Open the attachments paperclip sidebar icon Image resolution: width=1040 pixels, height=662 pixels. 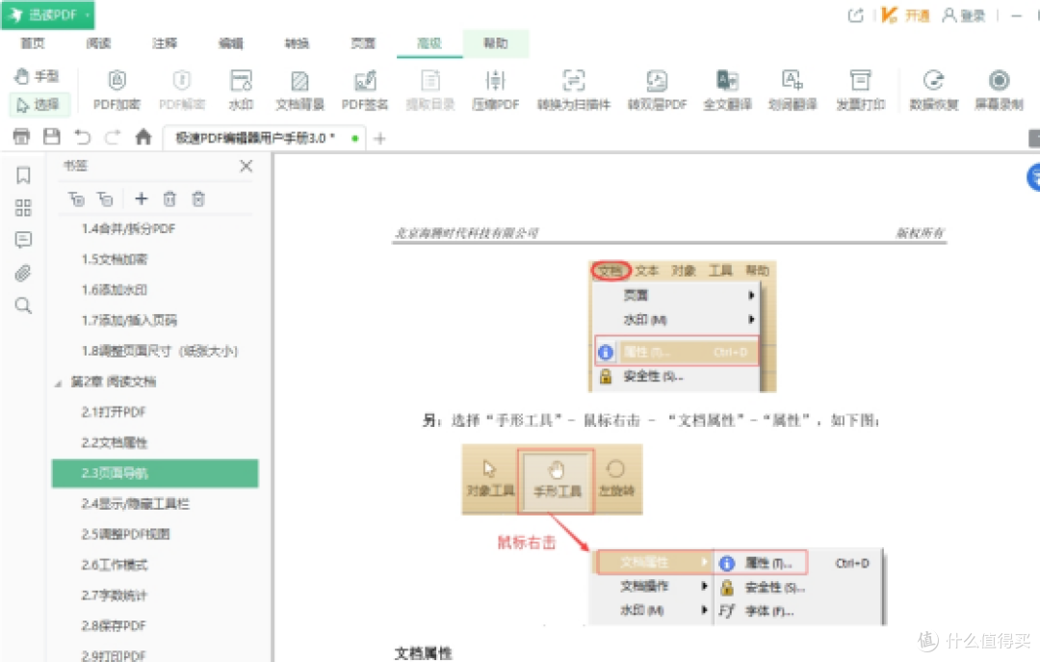tap(23, 273)
